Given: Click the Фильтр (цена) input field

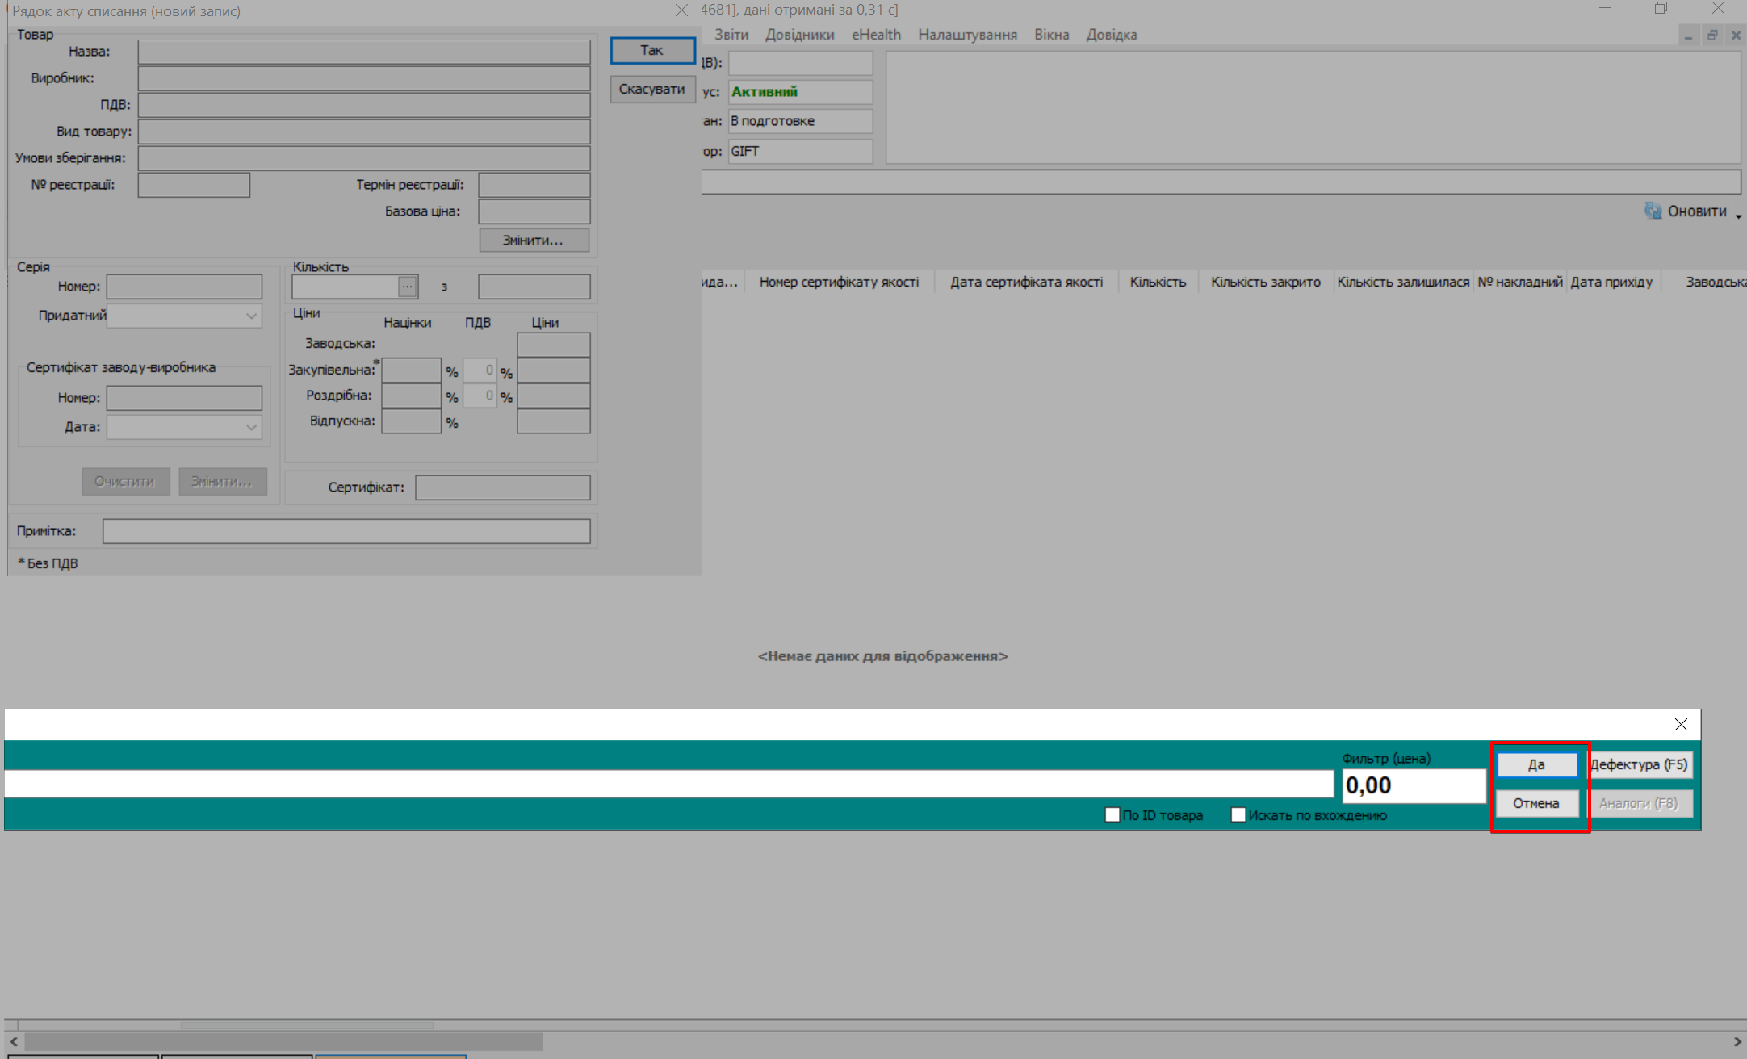Looking at the screenshot, I should (1413, 785).
